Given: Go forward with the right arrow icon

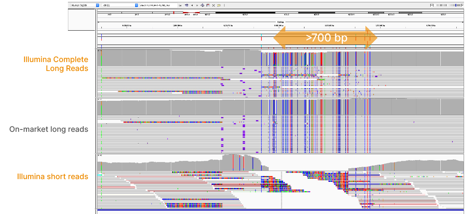Looking at the screenshot, I should [197, 5].
